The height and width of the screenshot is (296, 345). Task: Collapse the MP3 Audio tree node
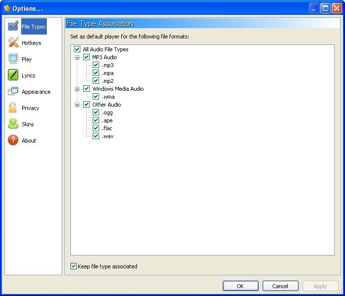tap(77, 58)
